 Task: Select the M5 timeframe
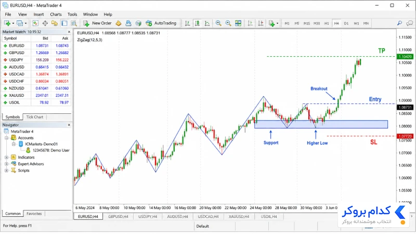[x=296, y=23]
